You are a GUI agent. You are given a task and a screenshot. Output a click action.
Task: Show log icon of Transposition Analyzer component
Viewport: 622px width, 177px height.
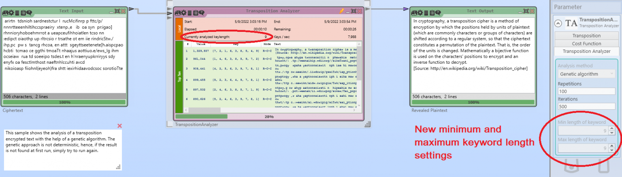190,13
